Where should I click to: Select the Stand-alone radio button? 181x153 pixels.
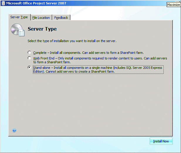click(29, 67)
